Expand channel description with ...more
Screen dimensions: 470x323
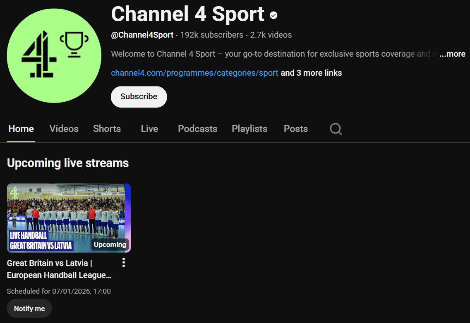452,54
